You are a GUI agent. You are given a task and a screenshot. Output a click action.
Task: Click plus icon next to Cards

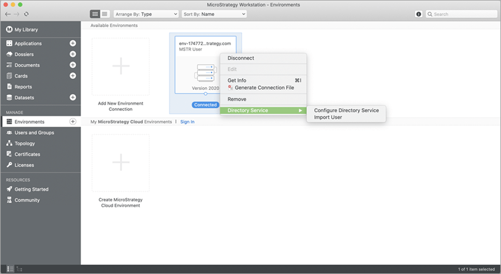point(73,76)
